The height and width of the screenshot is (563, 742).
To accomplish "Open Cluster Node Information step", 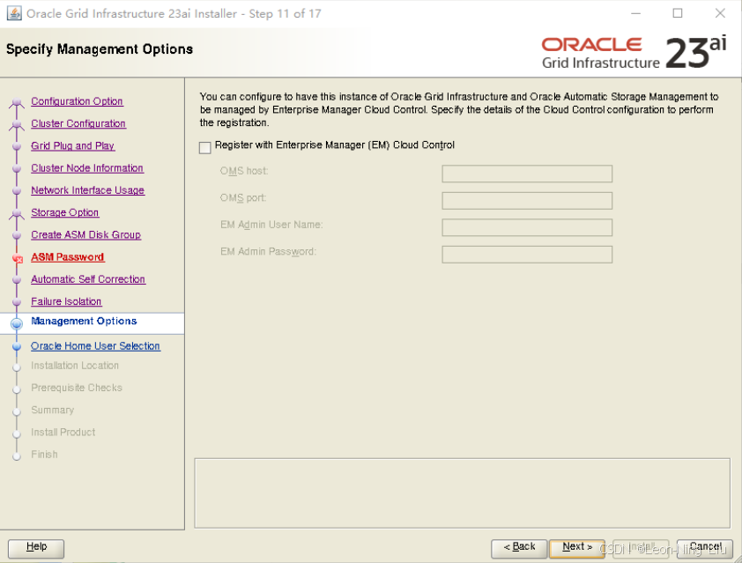I will [x=87, y=168].
